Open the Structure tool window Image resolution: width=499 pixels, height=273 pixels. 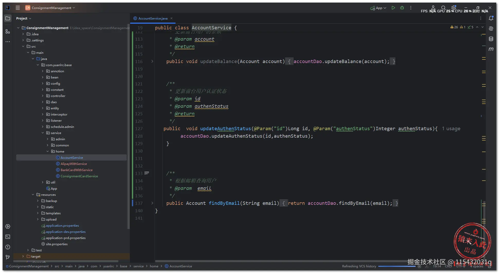point(8,31)
